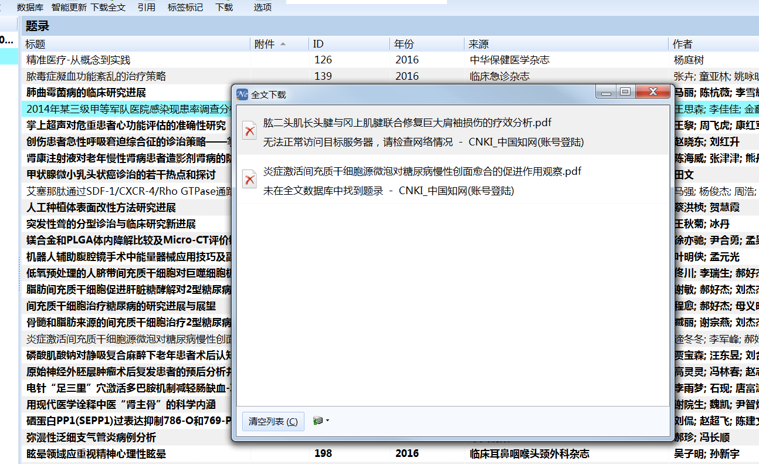The height and width of the screenshot is (464, 759).
Task: Sort by the 来源 column header
Action: point(567,44)
